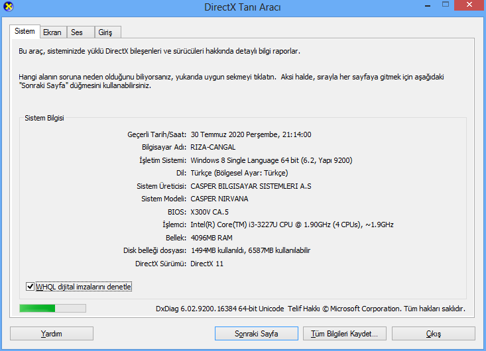
Task: Click the Sistem Bilgisi group label
Action: click(44, 118)
